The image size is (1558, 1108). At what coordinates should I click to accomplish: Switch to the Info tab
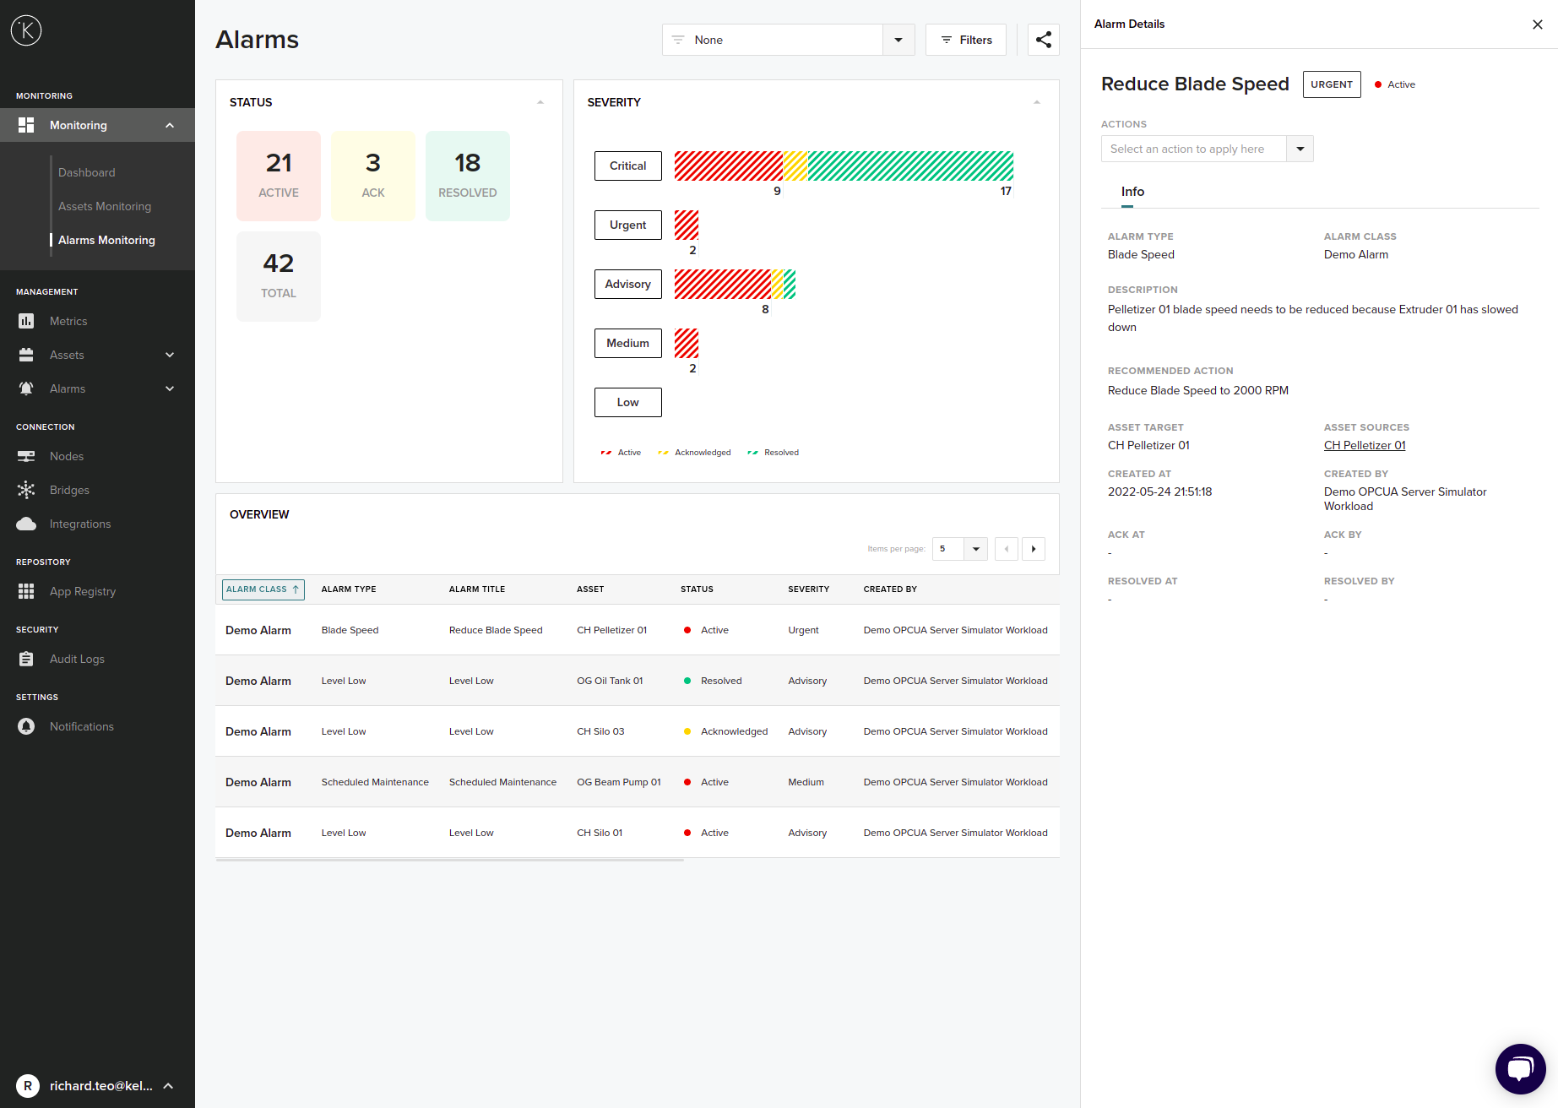1132,192
